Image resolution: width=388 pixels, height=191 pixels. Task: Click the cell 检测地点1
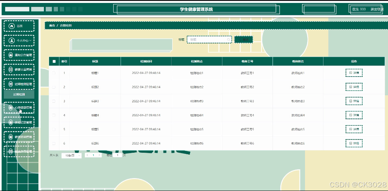[197, 73]
